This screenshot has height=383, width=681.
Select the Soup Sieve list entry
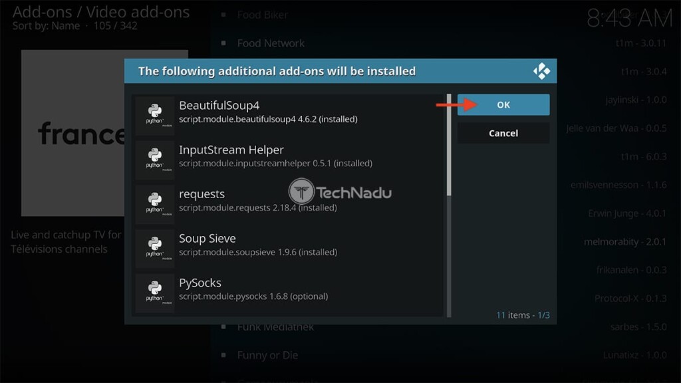tap(288, 249)
